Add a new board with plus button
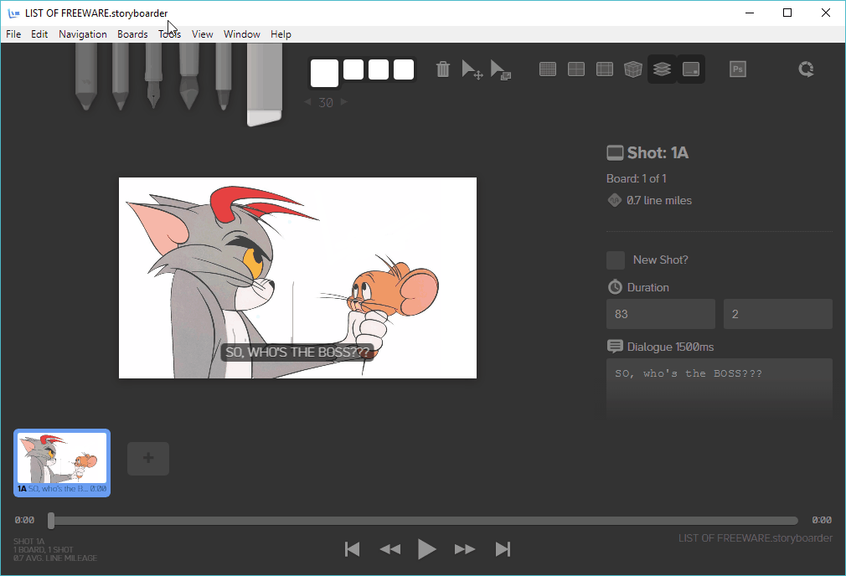The image size is (846, 576). click(148, 459)
